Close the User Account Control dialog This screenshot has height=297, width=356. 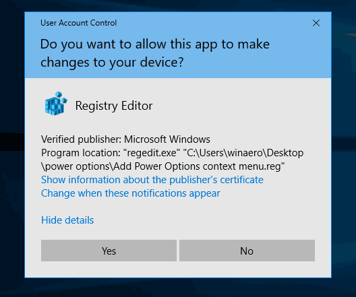point(316,23)
